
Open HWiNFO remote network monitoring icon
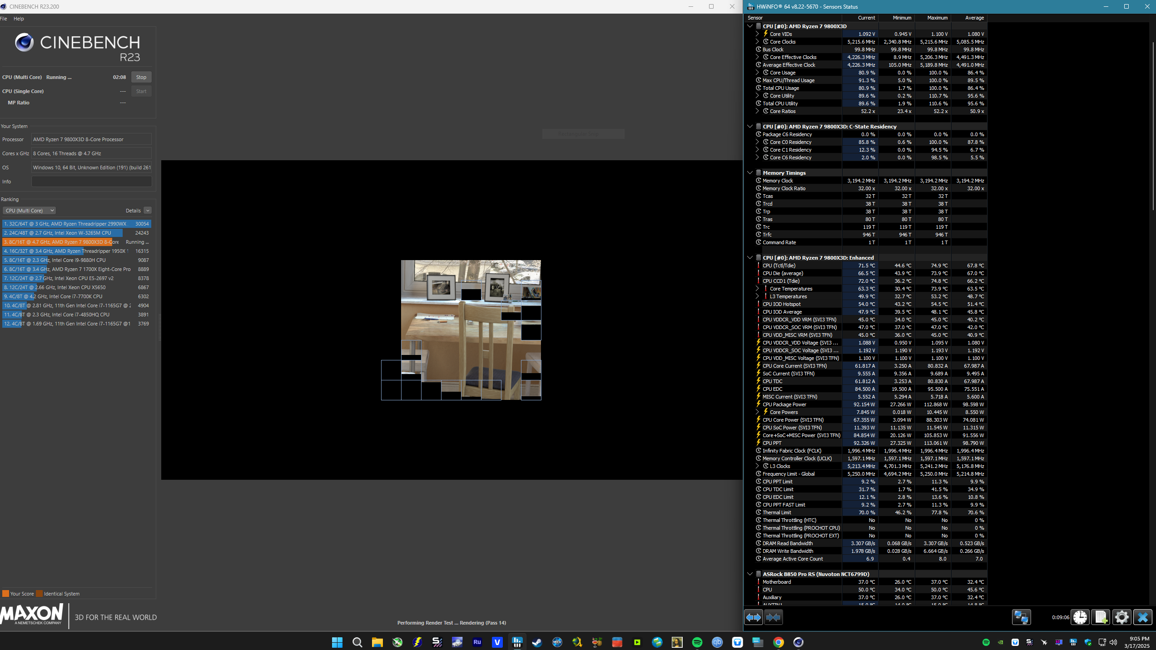coord(1022,617)
